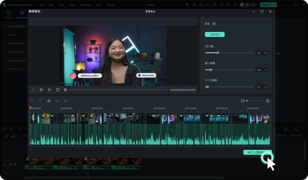Click the hide segment crossed-eye icon
The image size is (308, 180).
point(65,101)
